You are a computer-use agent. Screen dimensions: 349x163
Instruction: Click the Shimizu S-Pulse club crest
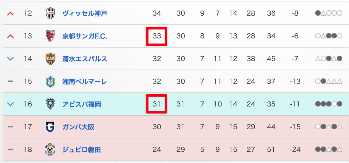(x=50, y=59)
